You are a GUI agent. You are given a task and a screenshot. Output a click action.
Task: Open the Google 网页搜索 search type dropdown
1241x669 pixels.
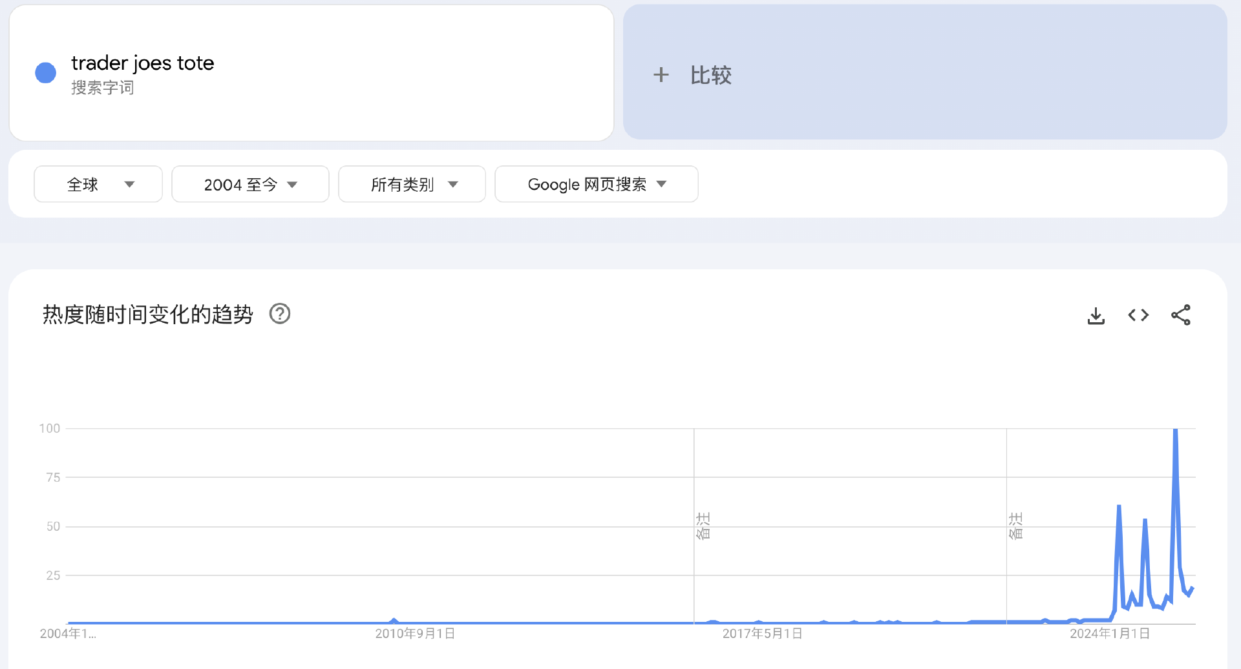click(x=596, y=185)
